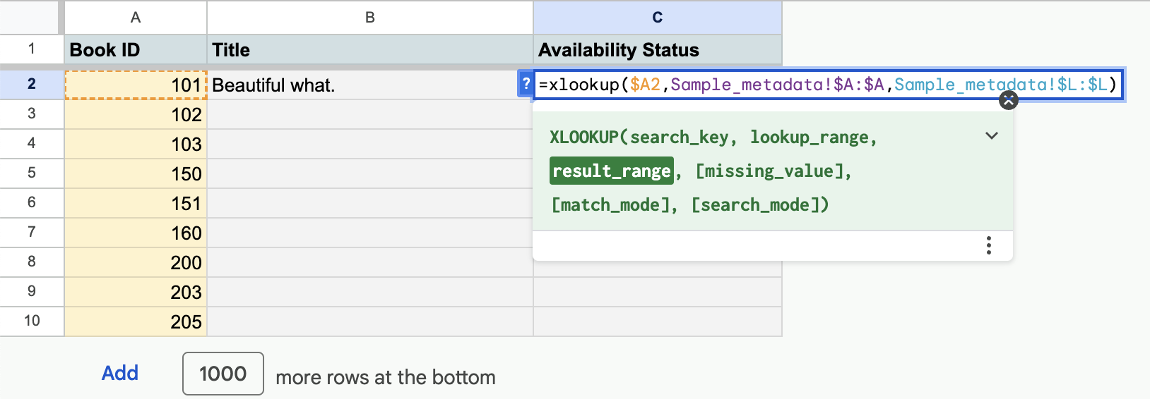Click cell with Book ID 150
The height and width of the screenshot is (399, 1150).
point(136,173)
